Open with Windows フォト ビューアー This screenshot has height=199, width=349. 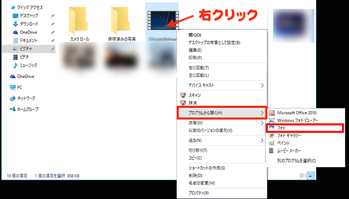point(298,120)
